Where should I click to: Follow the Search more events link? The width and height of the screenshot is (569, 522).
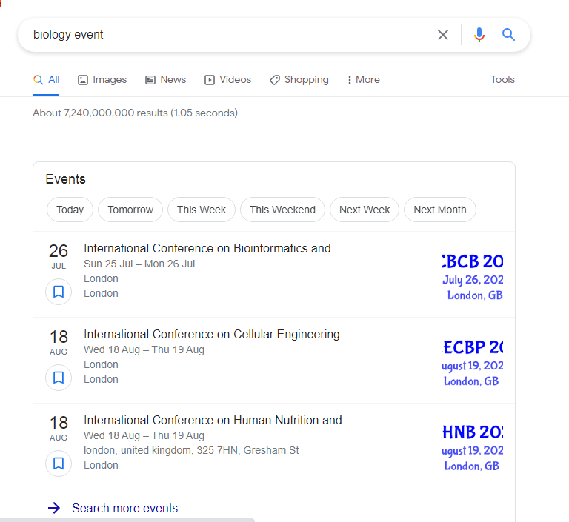click(x=124, y=508)
